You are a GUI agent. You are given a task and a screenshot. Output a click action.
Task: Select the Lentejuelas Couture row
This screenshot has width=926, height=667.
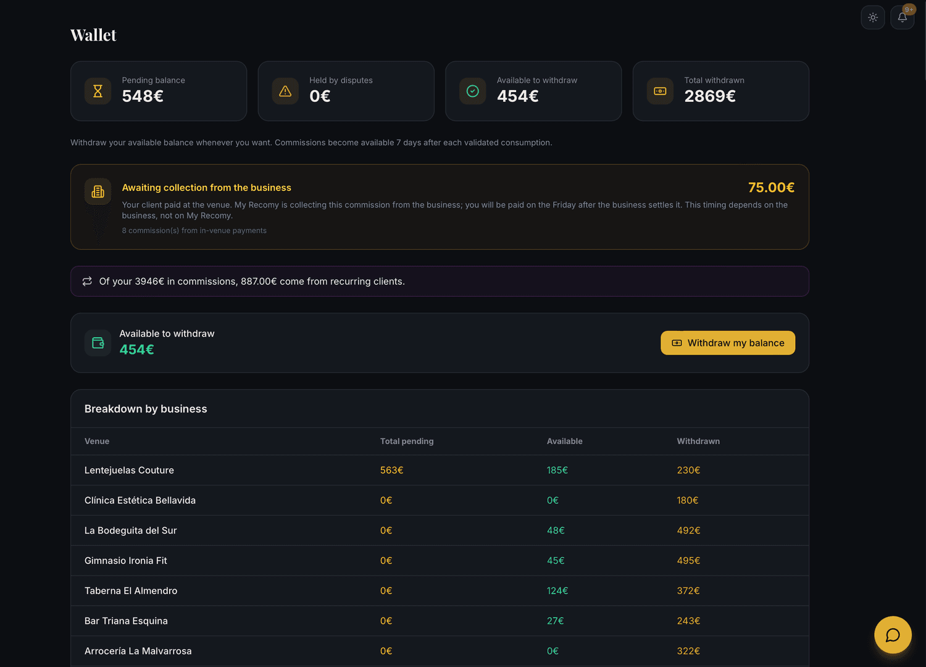click(x=440, y=470)
